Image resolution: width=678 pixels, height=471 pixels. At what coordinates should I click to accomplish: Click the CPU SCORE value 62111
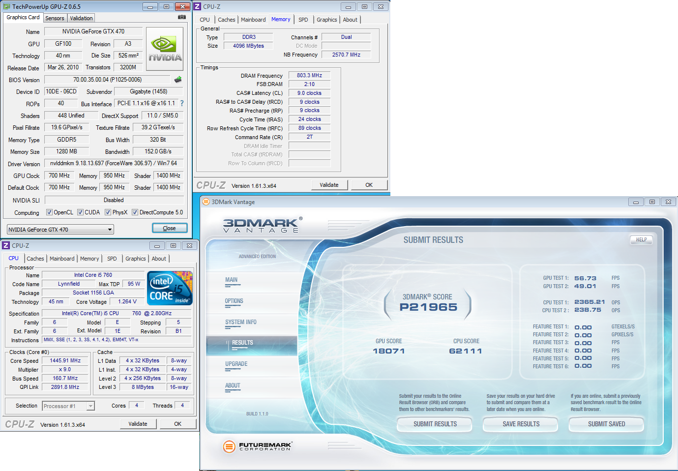click(x=466, y=351)
